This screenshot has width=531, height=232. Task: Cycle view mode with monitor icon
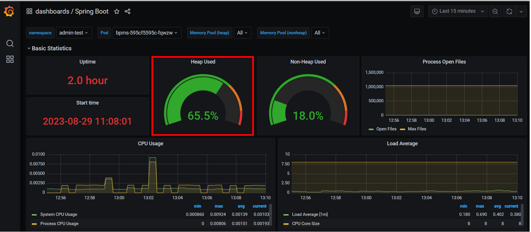[x=417, y=11]
